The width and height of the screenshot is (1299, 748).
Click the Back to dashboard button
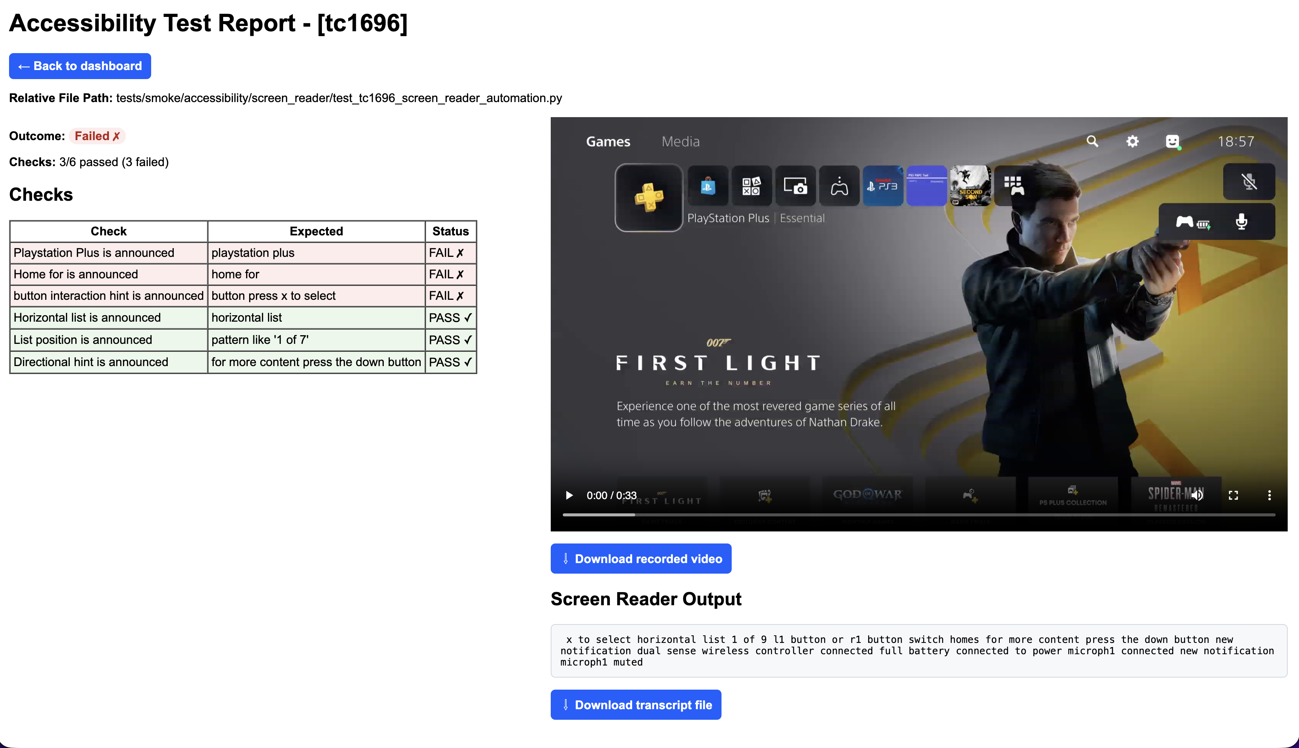80,66
